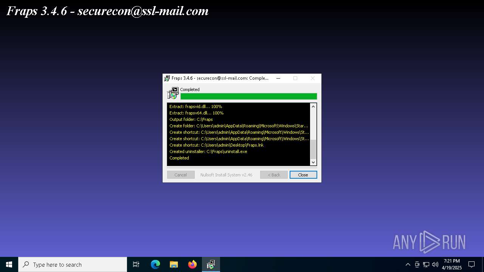Click the log scrollbar down arrow
Viewport: 484px width, 272px height.
click(x=313, y=162)
